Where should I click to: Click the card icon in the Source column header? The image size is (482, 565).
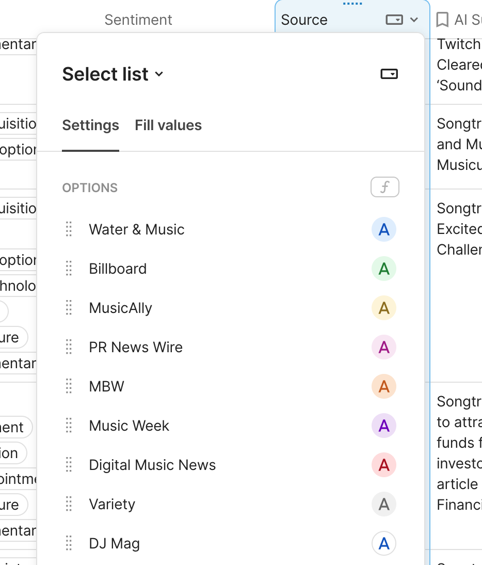coord(395,19)
